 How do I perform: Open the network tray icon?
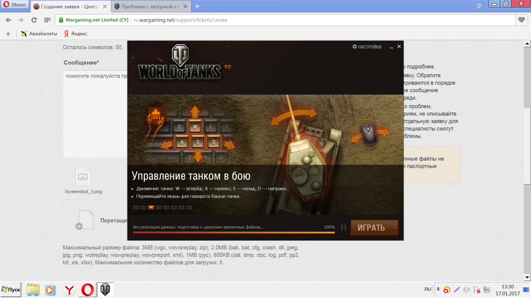tap(487, 290)
